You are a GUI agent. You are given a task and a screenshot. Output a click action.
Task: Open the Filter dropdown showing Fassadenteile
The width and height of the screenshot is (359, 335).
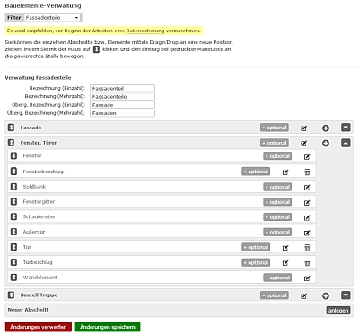click(x=52, y=18)
